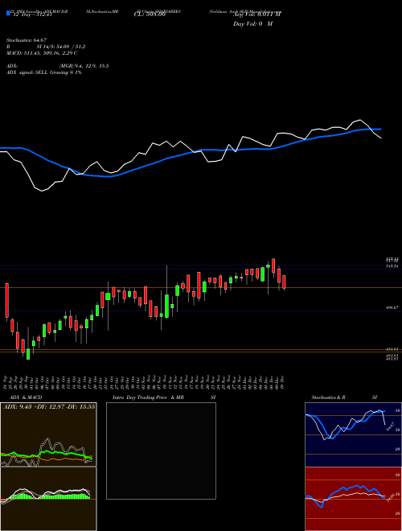Viewport: 402px width, 531px height.
Task: Click the '(MGR) 9.4, 12.9, 15.5' ADX values
Action: [x=84, y=66]
